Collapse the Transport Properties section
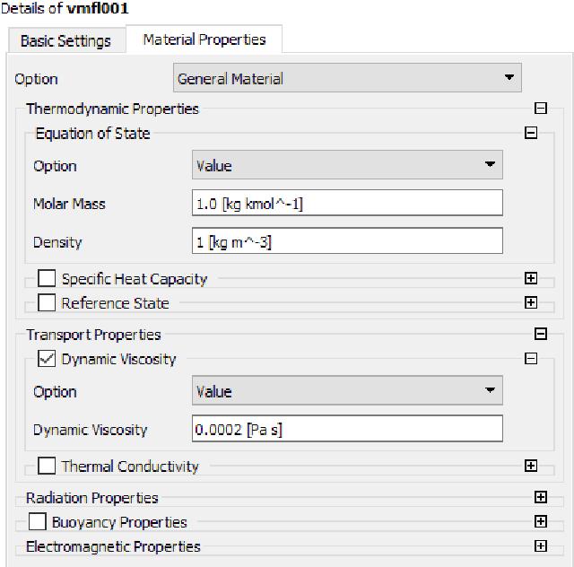 (540, 334)
